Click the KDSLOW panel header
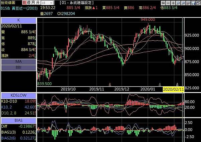This screenshot has width=201, height=142. coord(18,95)
